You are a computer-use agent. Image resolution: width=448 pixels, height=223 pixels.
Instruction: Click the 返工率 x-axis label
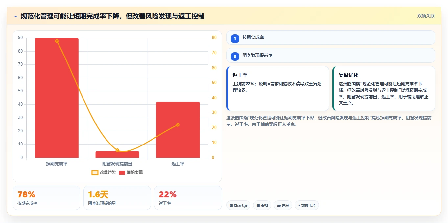point(178,164)
